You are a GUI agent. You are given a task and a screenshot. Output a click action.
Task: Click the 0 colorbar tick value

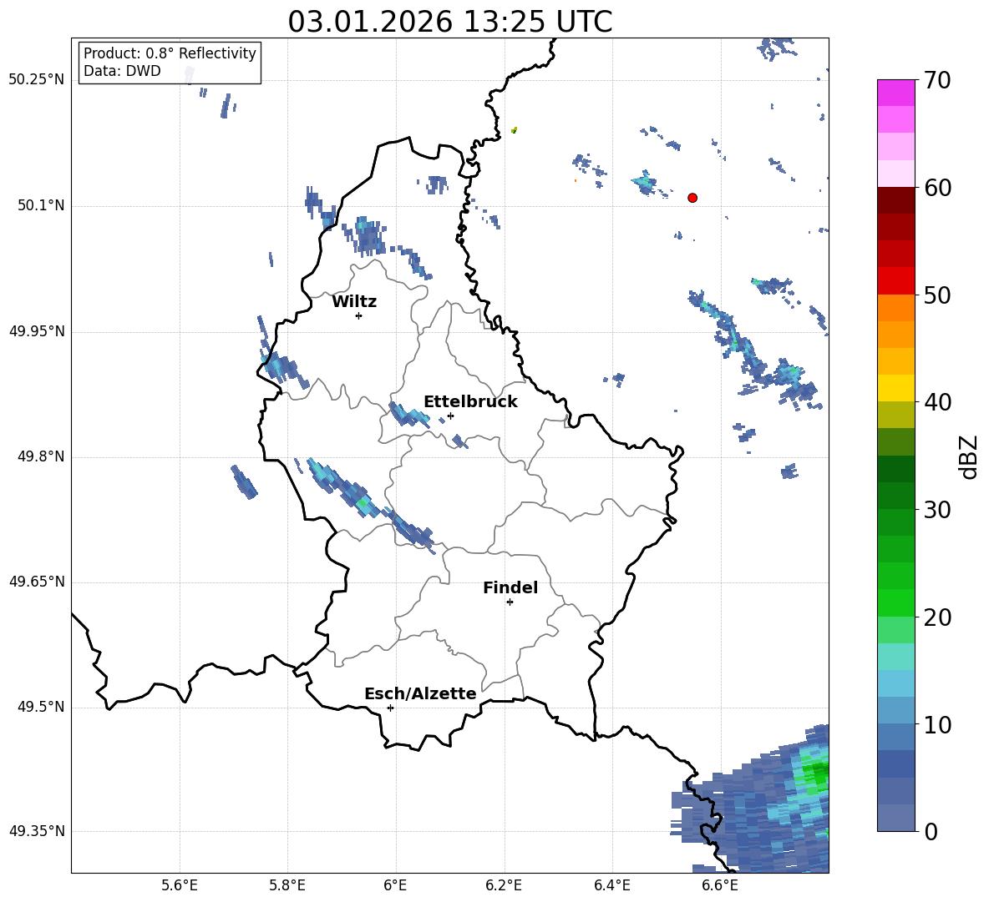[931, 831]
